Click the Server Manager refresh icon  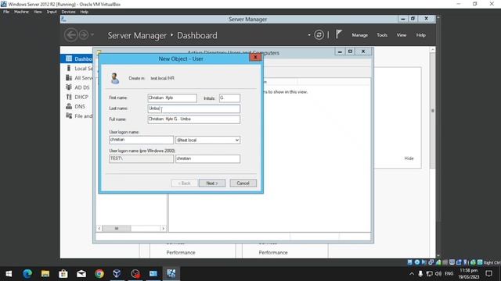[x=319, y=34]
